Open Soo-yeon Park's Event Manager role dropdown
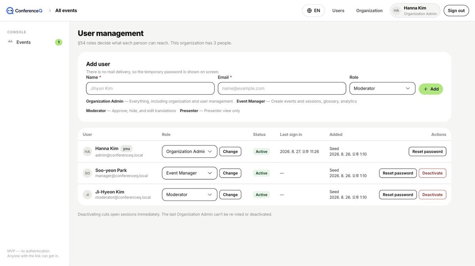 click(x=190, y=173)
